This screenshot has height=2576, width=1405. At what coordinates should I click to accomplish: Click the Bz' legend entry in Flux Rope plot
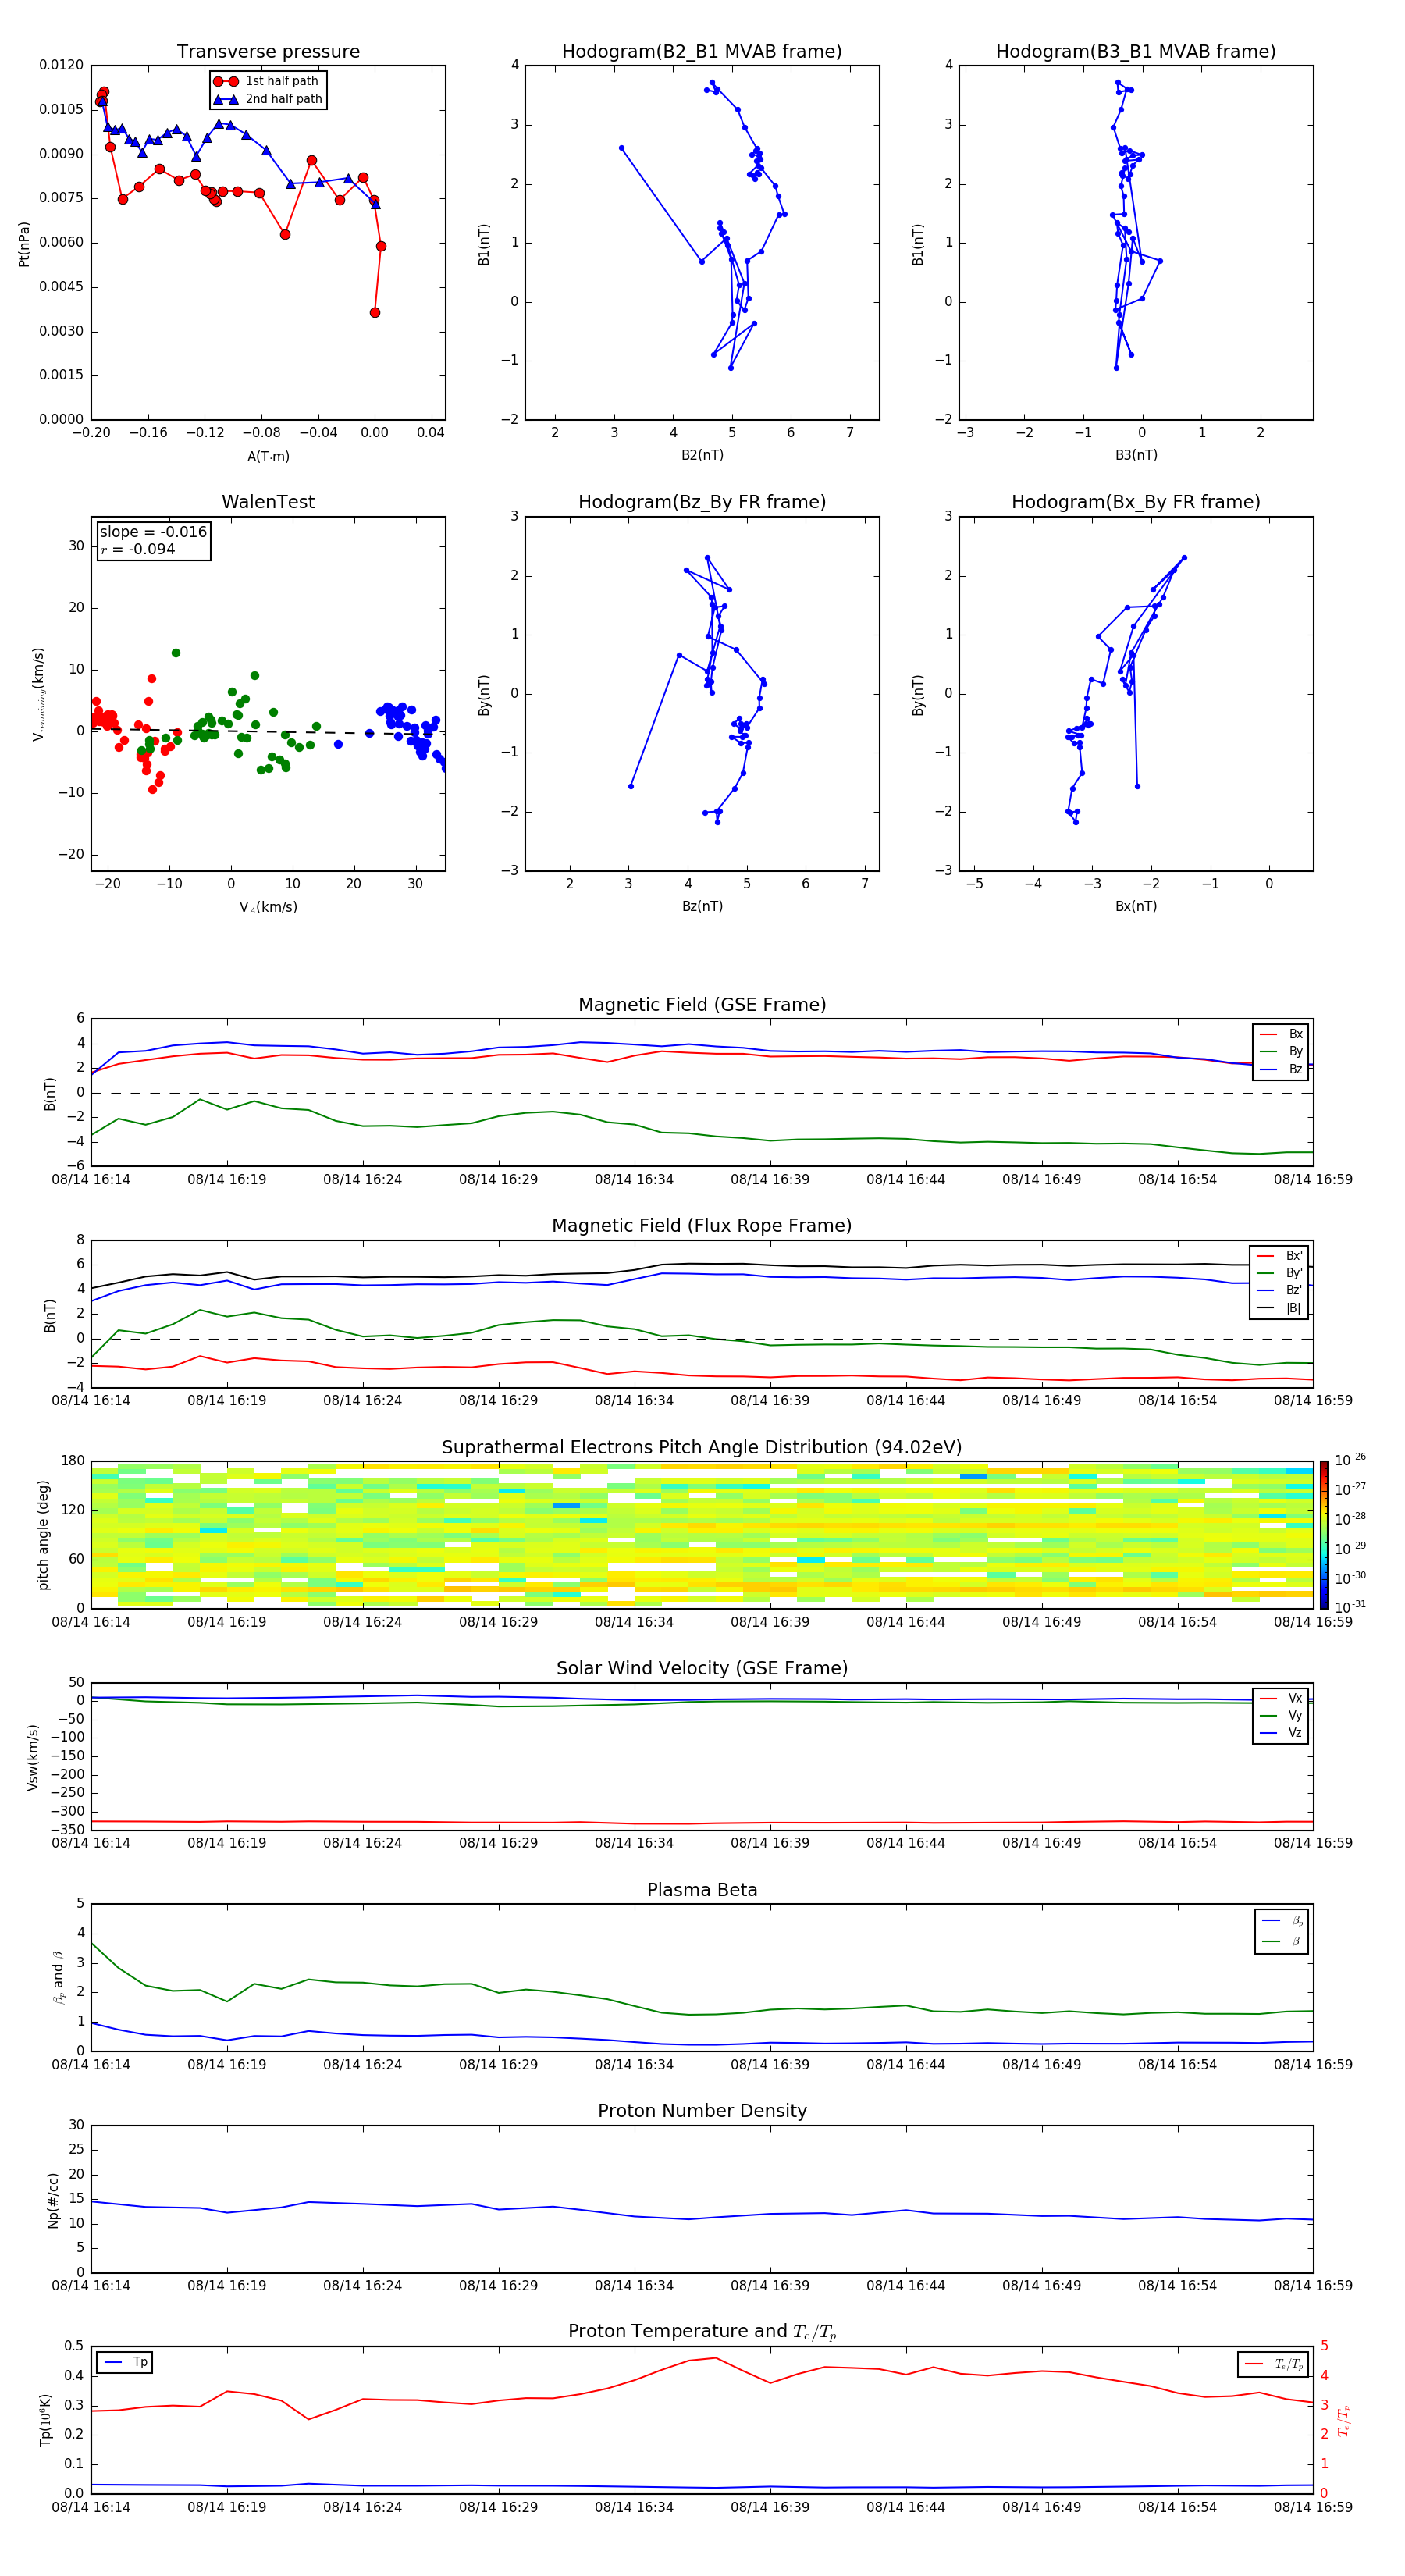pos(1279,1291)
